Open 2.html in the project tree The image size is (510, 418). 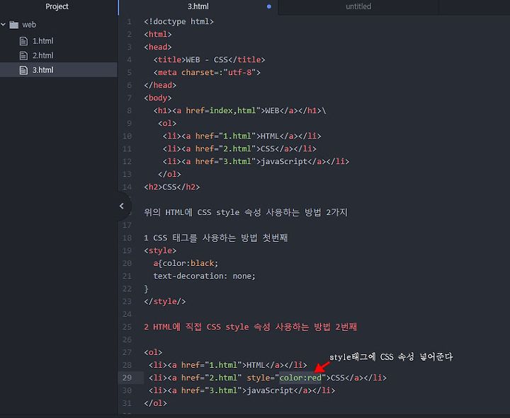point(42,56)
